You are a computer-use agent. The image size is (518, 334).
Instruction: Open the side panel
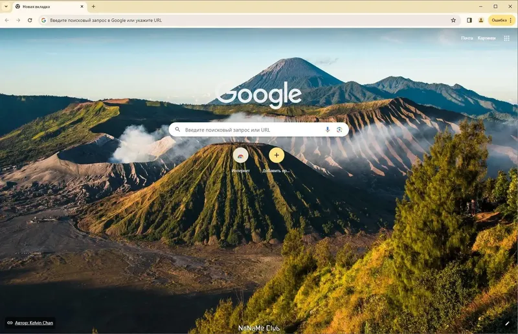[469, 20]
